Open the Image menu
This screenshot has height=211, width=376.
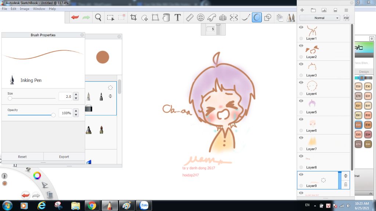(x=25, y=9)
